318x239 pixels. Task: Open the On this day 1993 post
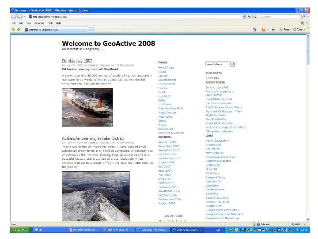(77, 61)
